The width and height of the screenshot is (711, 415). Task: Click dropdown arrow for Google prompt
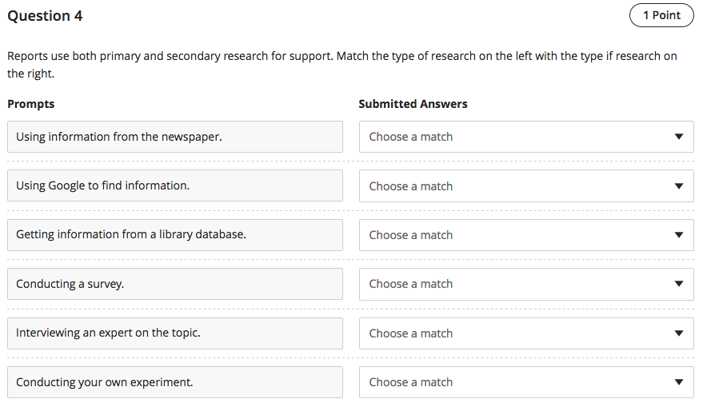point(678,186)
